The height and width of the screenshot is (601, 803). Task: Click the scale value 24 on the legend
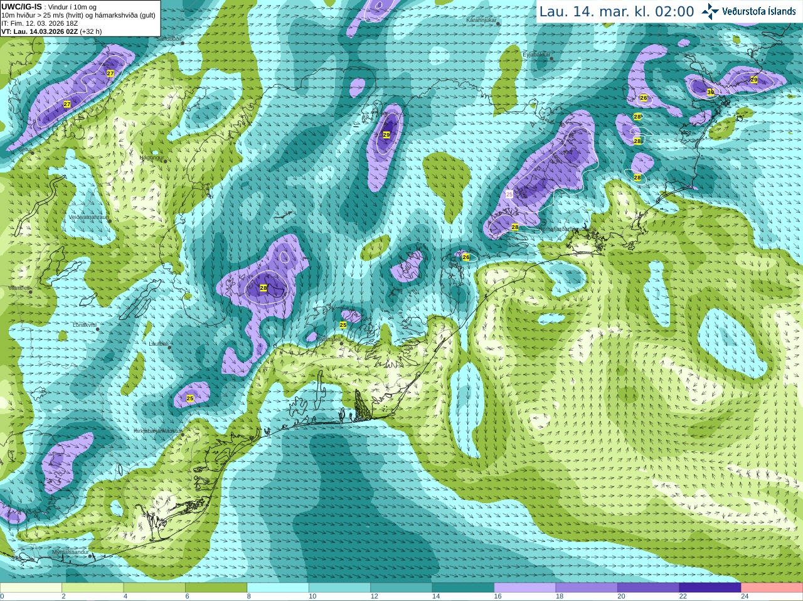pyautogui.click(x=745, y=597)
